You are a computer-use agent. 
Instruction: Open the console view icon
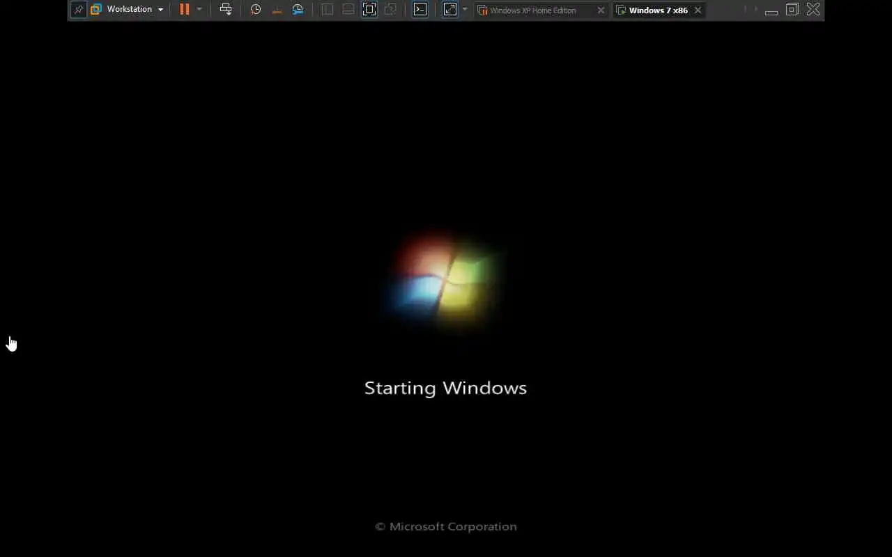420,10
